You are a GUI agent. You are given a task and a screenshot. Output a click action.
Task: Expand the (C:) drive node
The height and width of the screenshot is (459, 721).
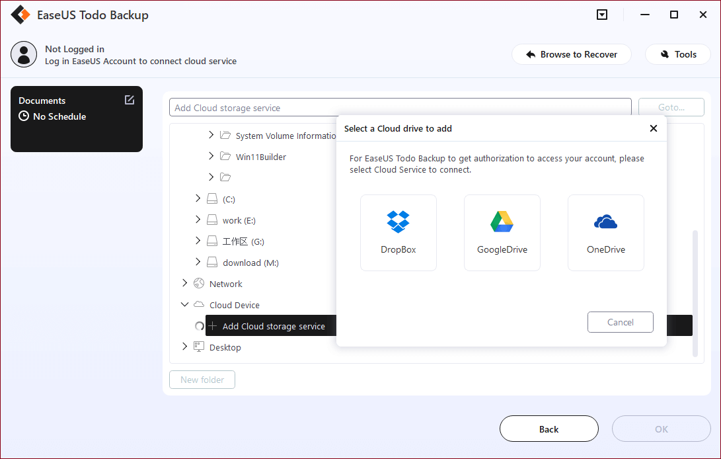point(198,198)
